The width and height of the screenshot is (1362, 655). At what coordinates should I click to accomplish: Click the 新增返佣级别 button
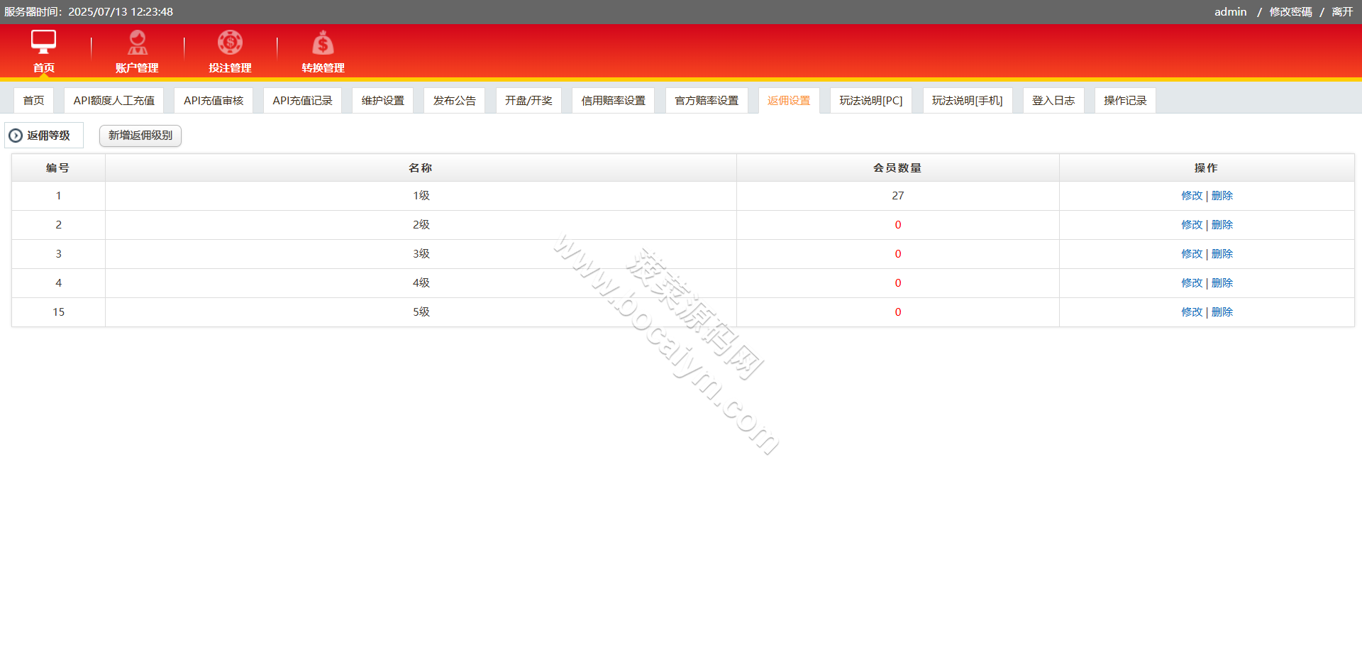click(140, 136)
